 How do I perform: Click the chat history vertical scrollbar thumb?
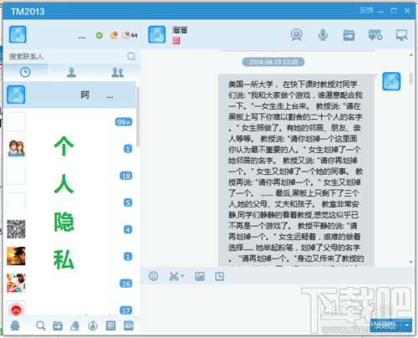click(411, 78)
